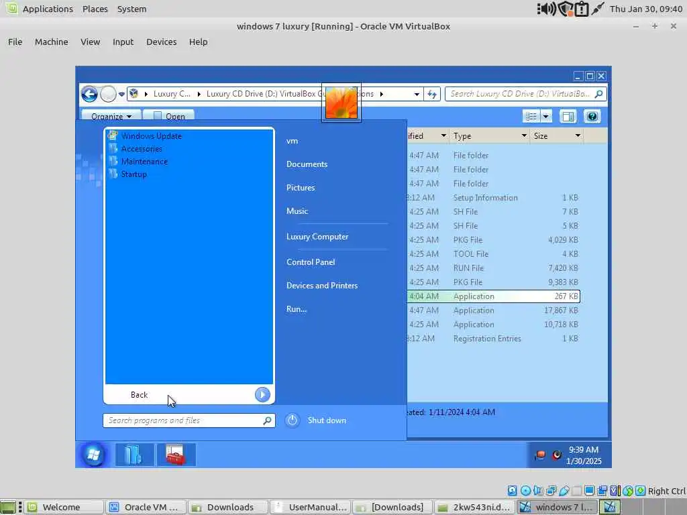Screen dimensions: 687x515
Task: Click the Linux panel network connection icon
Action: click(598, 9)
